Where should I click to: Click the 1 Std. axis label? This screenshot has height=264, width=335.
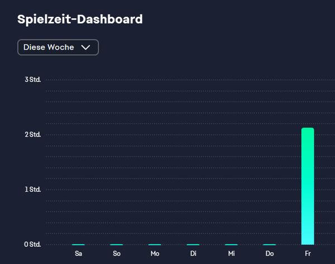[33, 189]
